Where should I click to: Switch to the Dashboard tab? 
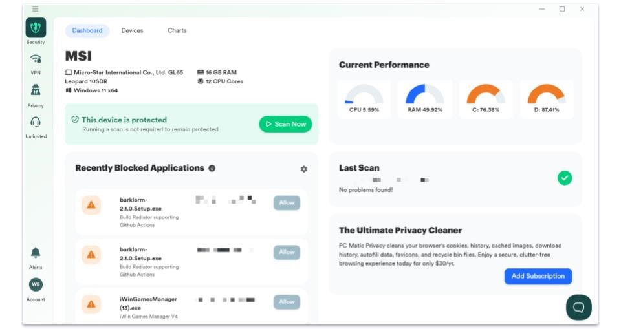[87, 30]
